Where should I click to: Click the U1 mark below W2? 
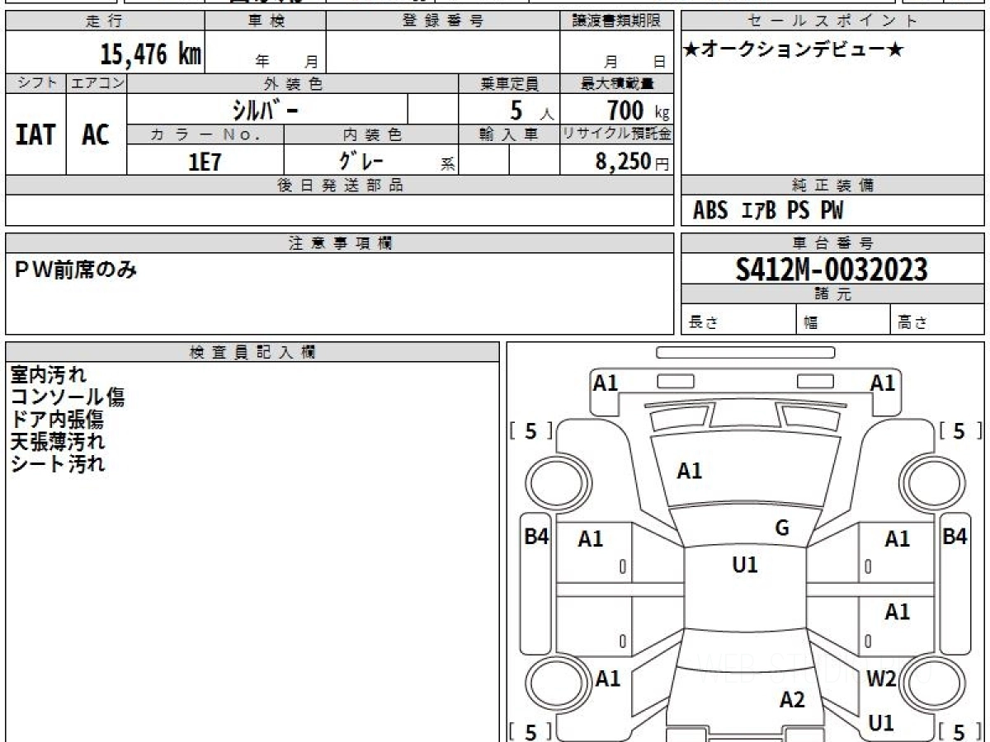[882, 723]
